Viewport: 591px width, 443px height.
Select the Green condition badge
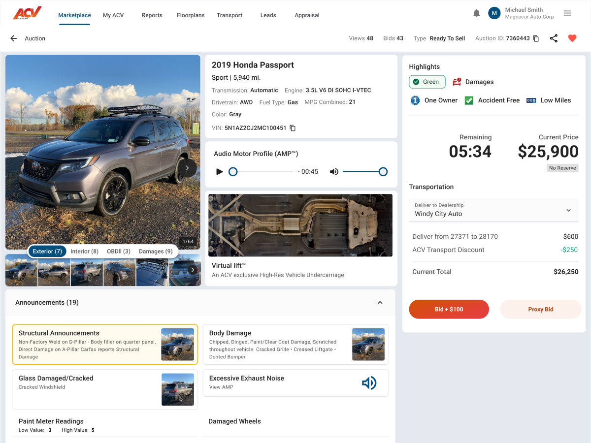tap(427, 81)
